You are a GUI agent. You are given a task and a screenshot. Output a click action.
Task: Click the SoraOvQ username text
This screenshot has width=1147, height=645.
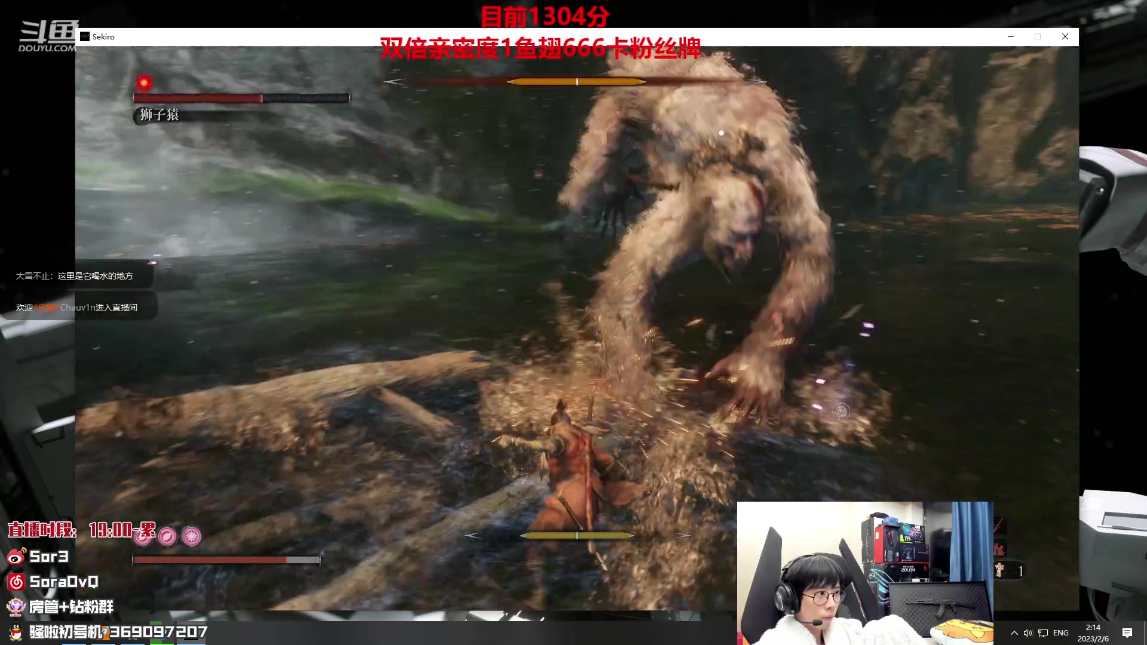(64, 582)
